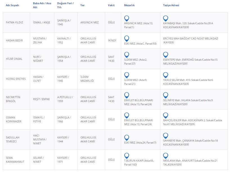The image size is (230, 174).
Task: Open cemetery pin in Osman Korkmazer row
Action: click(x=127, y=115)
